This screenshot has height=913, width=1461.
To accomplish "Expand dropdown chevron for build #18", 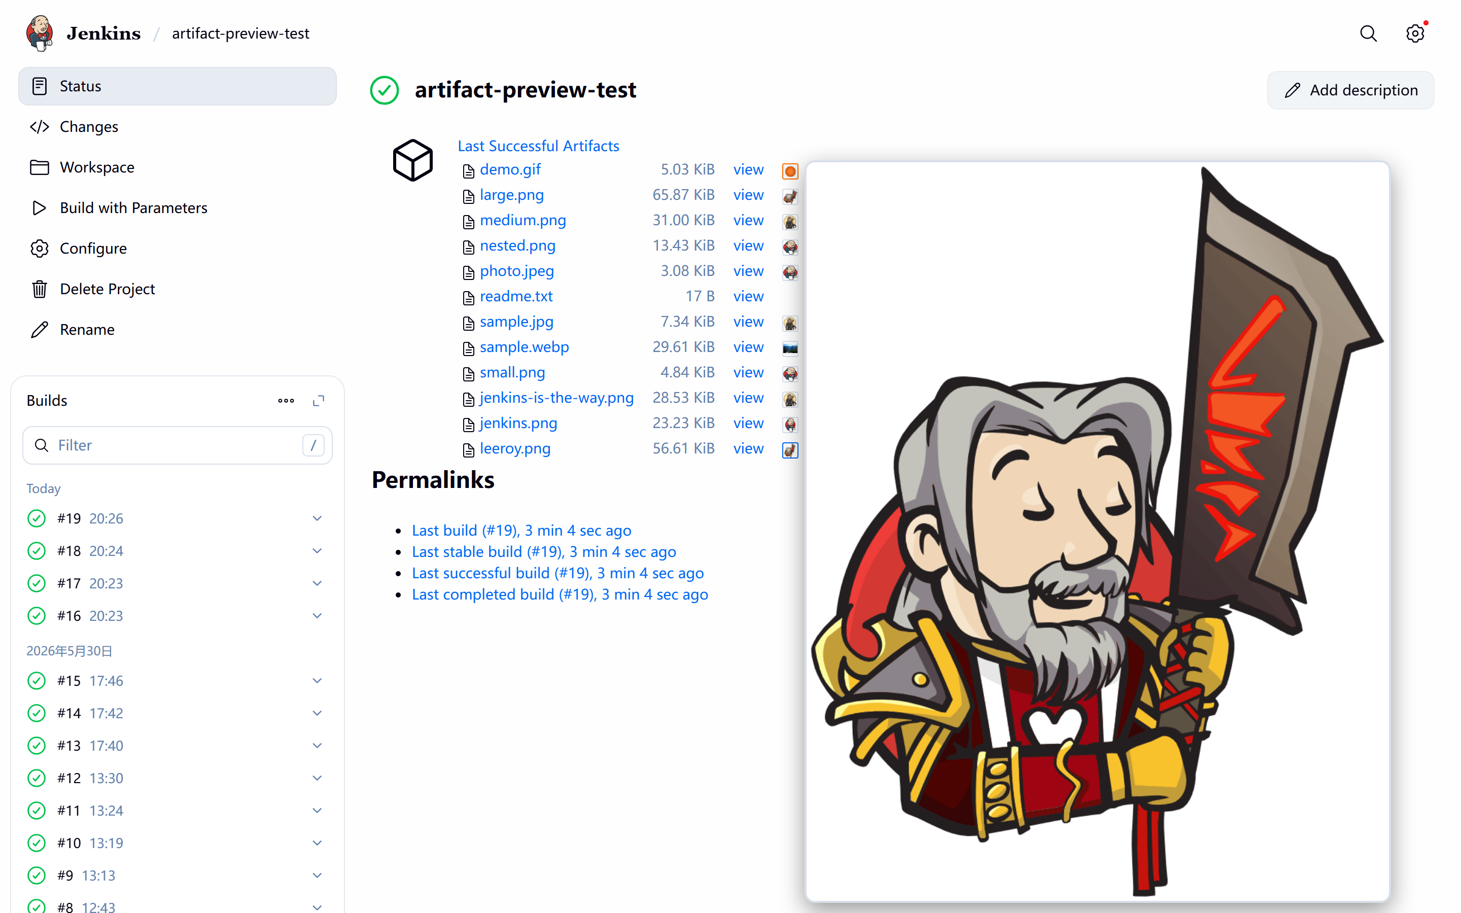I will (317, 551).
